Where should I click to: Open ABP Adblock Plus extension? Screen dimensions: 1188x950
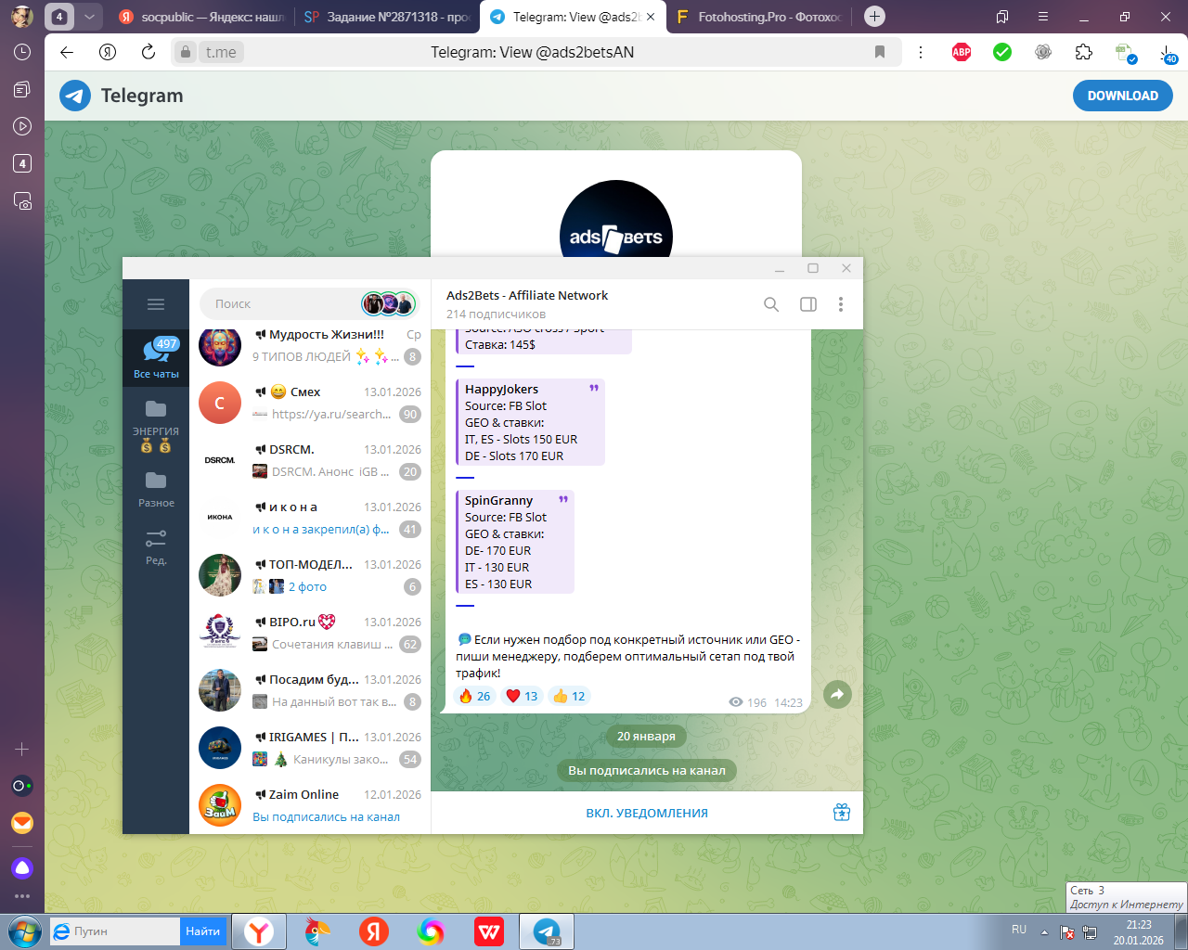[962, 52]
